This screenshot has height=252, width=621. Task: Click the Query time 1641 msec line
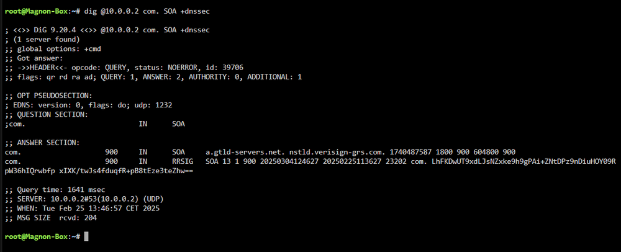[55, 190]
